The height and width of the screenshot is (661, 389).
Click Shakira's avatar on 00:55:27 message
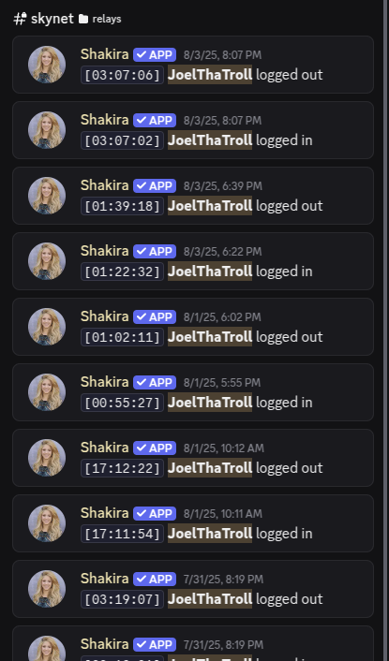(x=47, y=392)
